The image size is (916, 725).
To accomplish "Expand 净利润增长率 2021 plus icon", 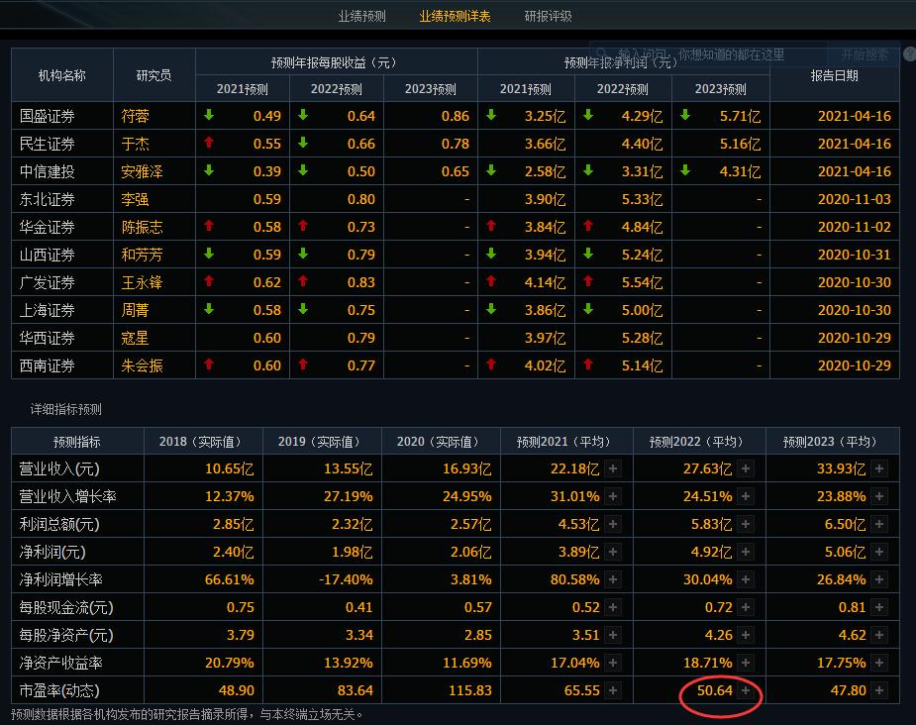I will coord(613,579).
